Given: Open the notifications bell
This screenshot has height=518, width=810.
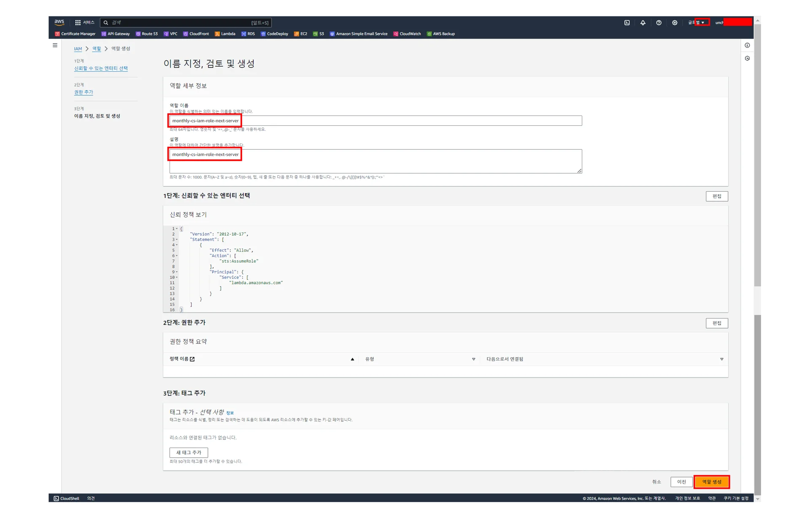Looking at the screenshot, I should (643, 23).
